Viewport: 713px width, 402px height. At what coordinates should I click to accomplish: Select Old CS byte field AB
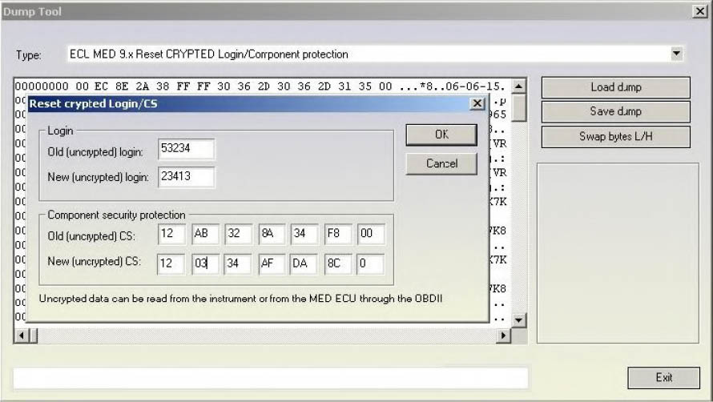click(x=204, y=235)
